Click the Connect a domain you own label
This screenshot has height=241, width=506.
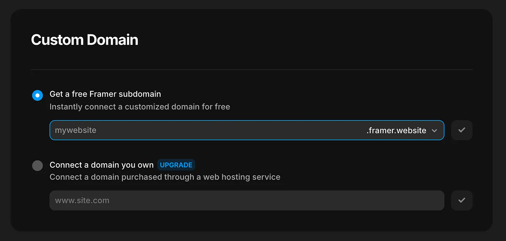(102, 165)
